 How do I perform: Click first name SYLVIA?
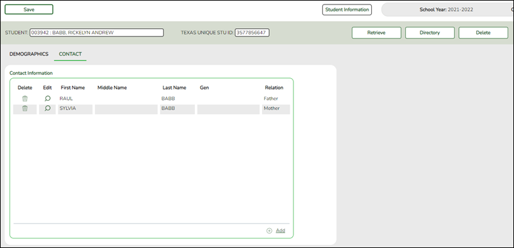tap(68, 108)
